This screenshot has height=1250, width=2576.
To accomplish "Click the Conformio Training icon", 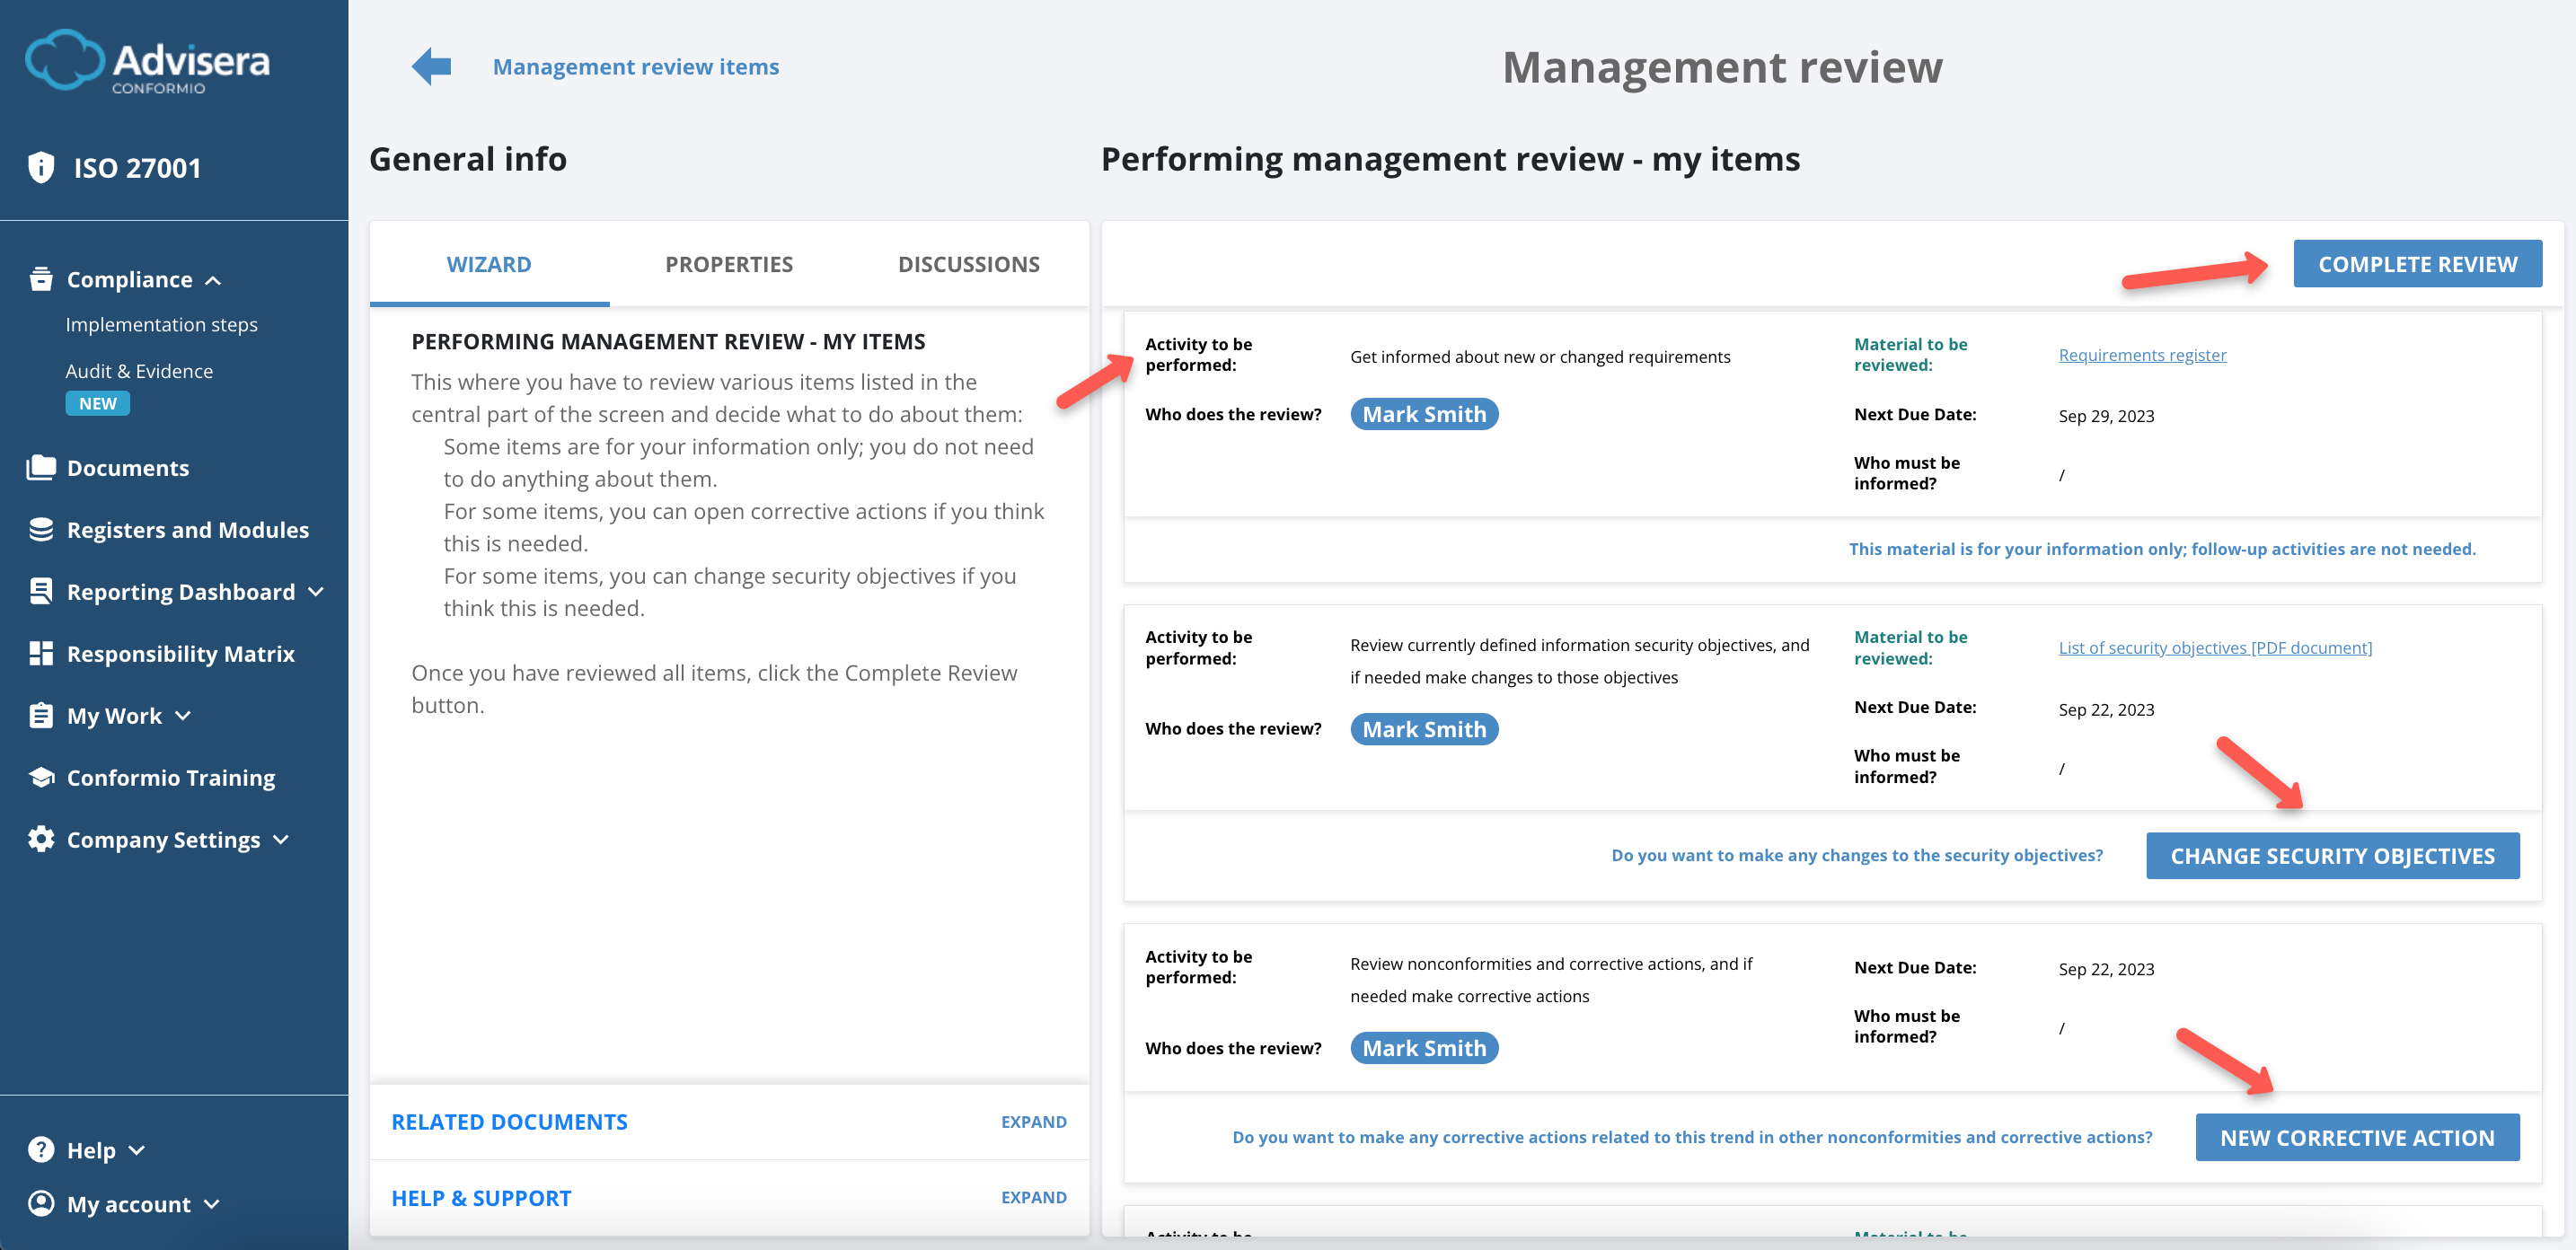I will (x=41, y=777).
